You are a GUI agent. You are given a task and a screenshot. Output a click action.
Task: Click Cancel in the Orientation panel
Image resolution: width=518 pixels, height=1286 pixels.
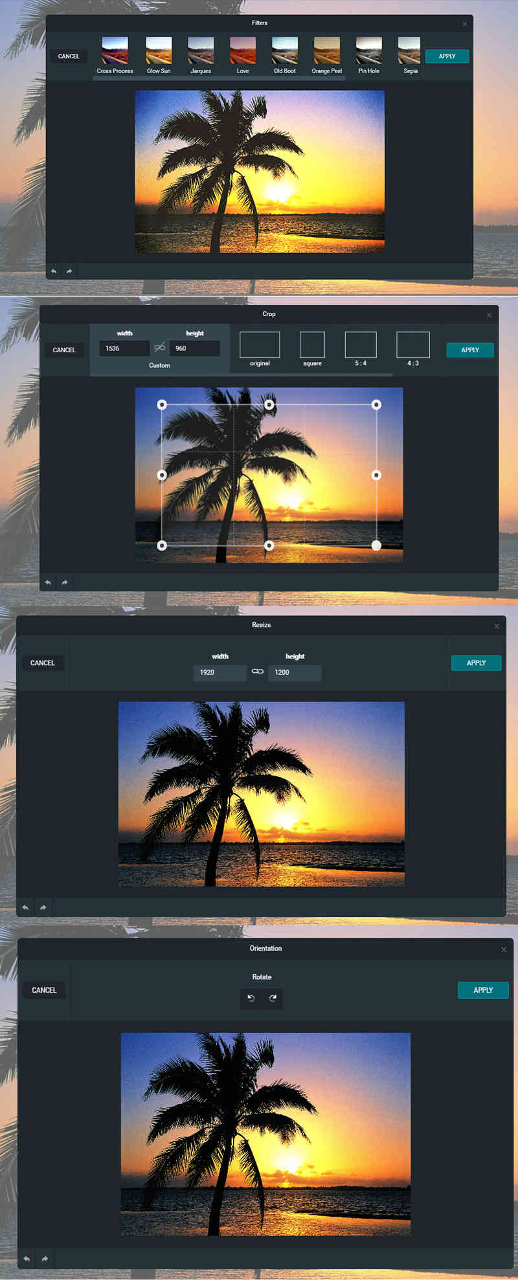(44, 990)
